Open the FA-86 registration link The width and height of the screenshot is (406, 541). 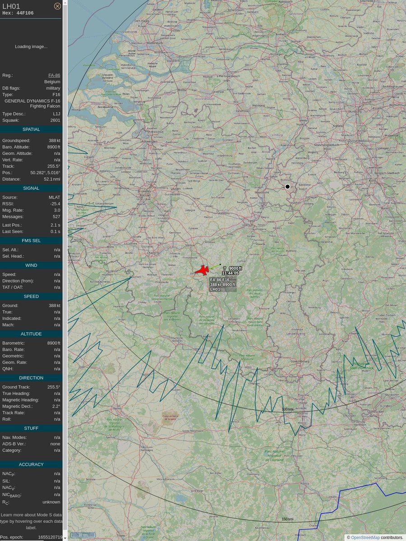(x=54, y=75)
